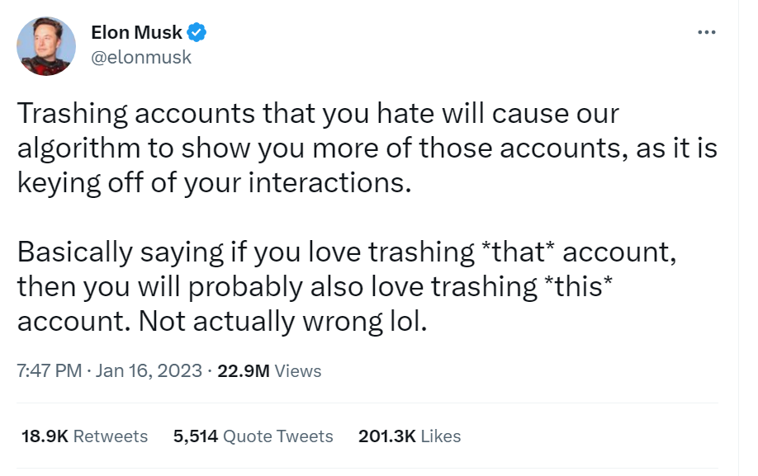Show the 18.9K Retweets list
This screenshot has width=758, height=476.
pos(84,436)
